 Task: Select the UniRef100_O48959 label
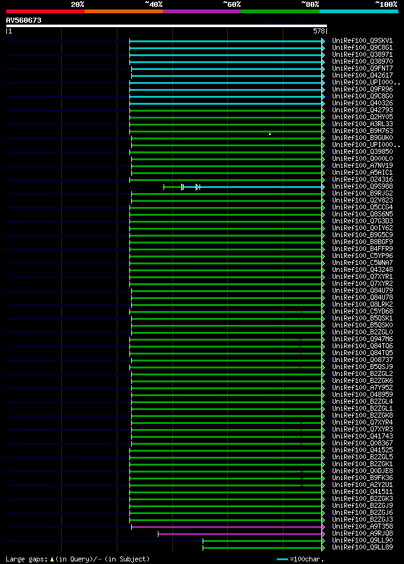[362, 394]
